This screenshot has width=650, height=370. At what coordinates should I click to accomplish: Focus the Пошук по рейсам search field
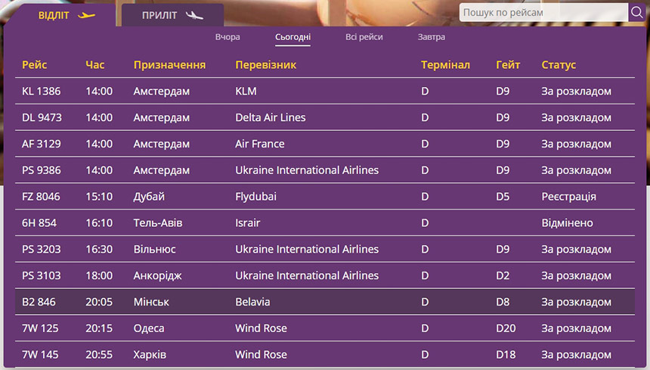tap(544, 12)
